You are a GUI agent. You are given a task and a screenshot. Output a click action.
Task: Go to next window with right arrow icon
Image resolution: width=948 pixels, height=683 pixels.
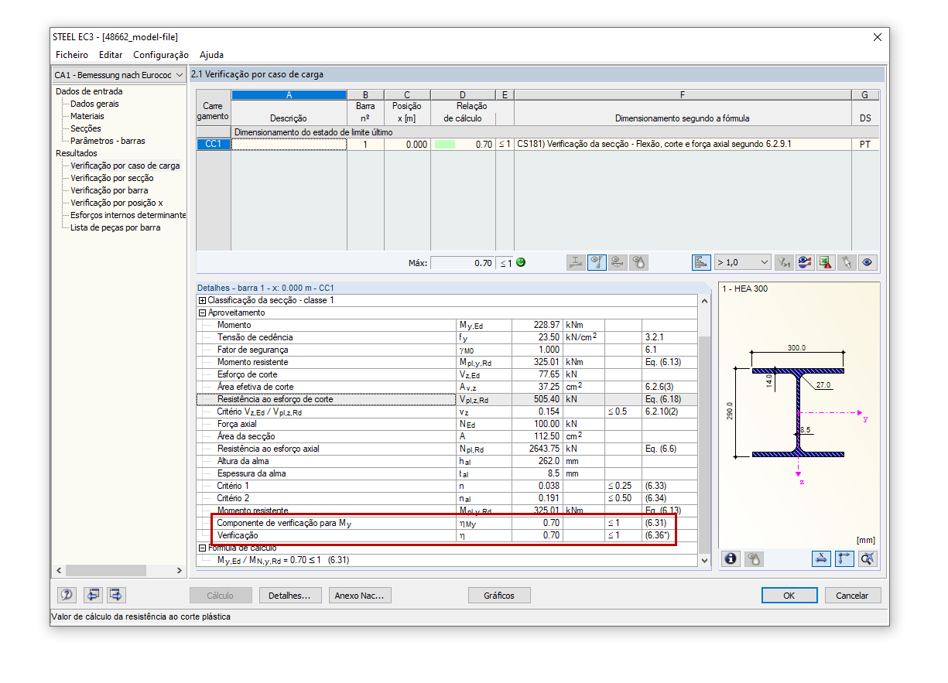point(117,595)
